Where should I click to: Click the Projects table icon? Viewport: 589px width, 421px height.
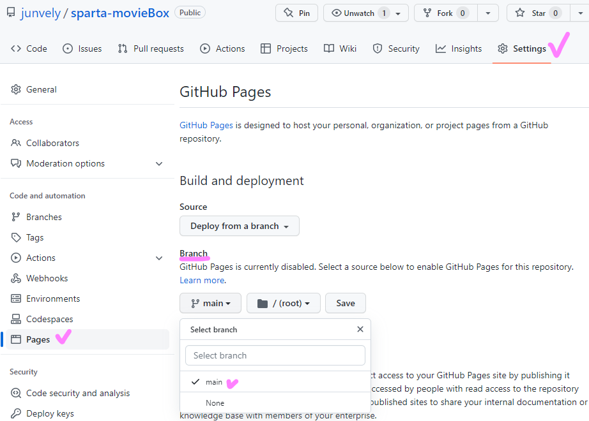pos(266,48)
